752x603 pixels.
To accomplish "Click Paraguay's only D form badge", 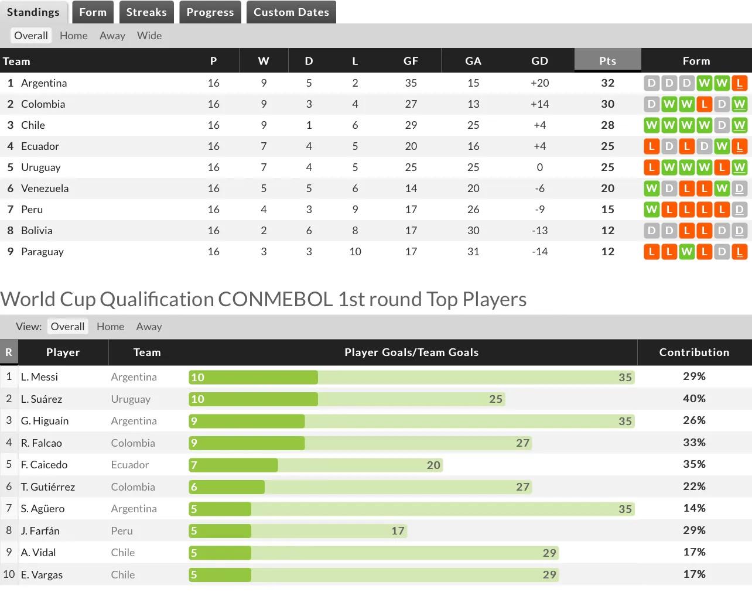I will coord(722,252).
